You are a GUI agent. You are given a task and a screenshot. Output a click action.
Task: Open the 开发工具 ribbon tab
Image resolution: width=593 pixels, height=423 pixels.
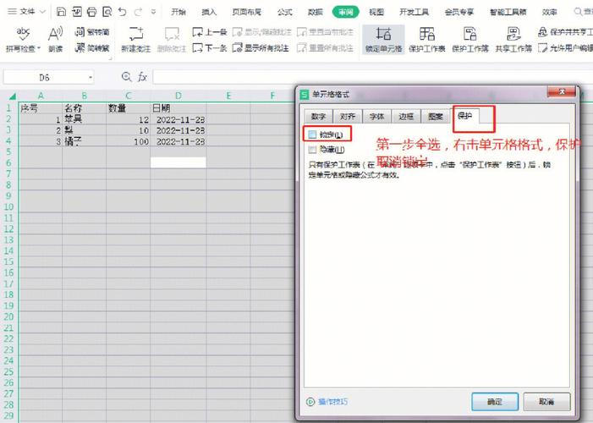[x=415, y=12]
